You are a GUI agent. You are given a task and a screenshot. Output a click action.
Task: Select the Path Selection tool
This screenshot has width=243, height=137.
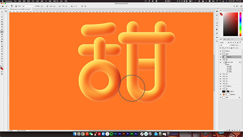2,54
